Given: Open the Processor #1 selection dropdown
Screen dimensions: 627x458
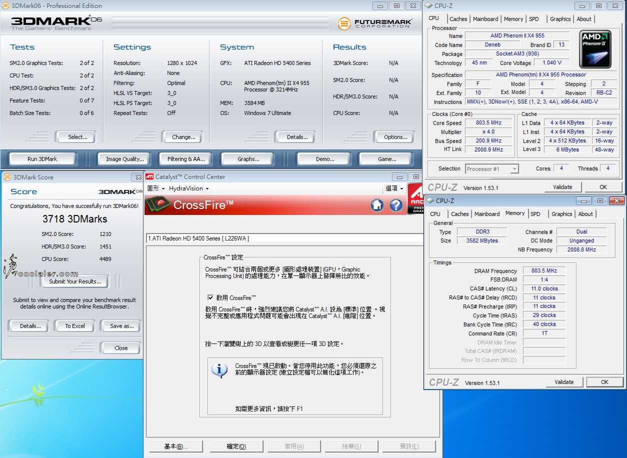Looking at the screenshot, I should click(492, 169).
